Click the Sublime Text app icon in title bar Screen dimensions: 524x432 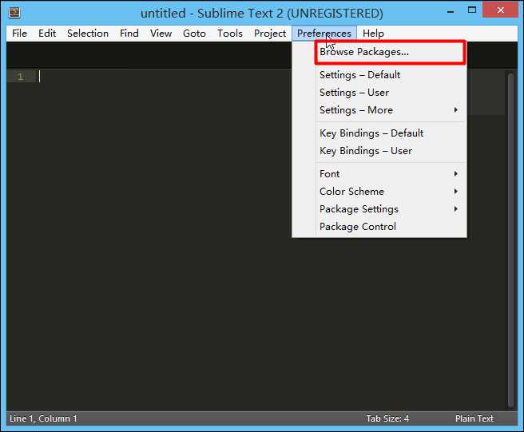coord(14,12)
